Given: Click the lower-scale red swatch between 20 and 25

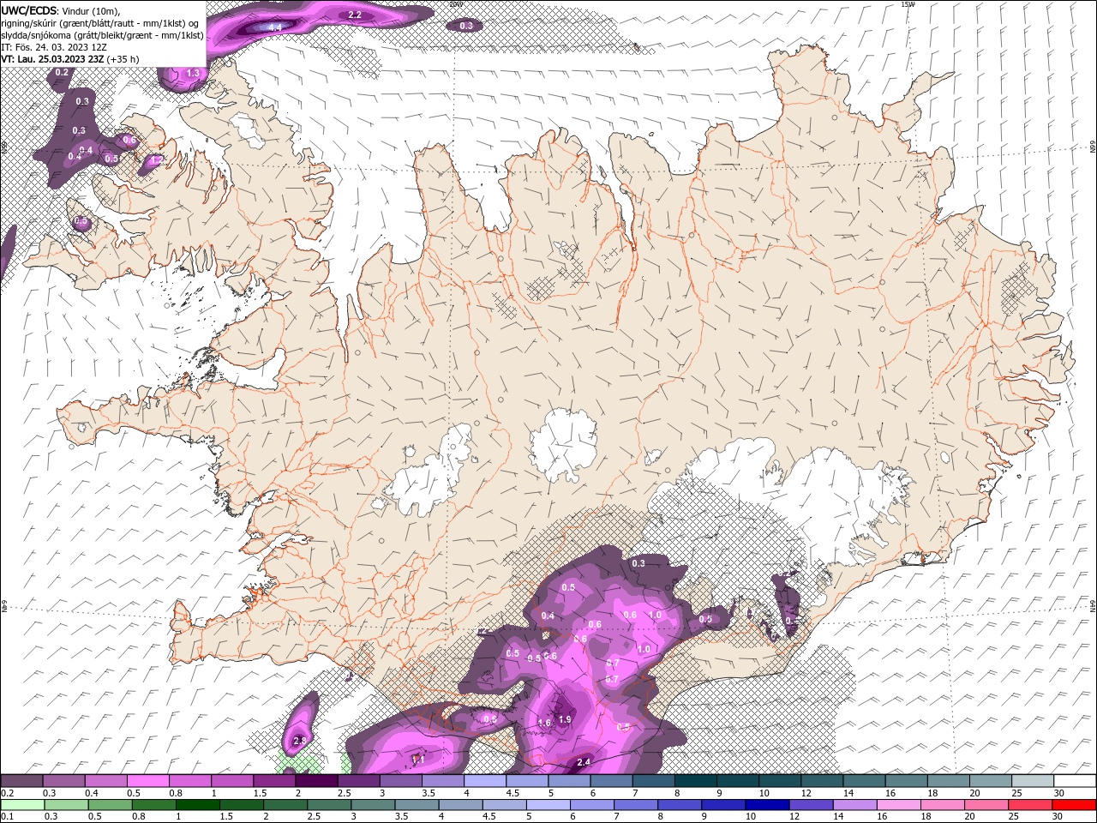Looking at the screenshot, I should (x=987, y=805).
